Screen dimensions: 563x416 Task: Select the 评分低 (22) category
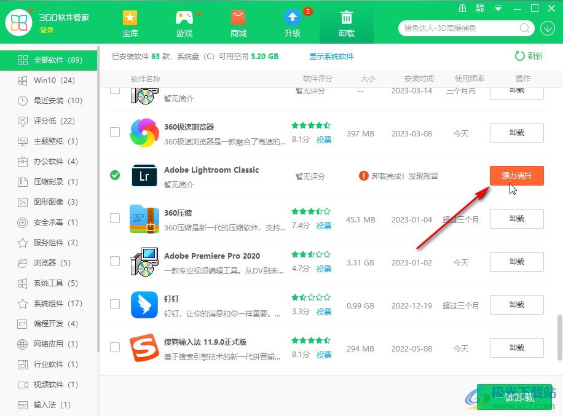coord(49,121)
